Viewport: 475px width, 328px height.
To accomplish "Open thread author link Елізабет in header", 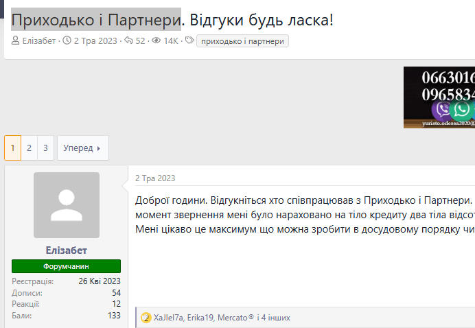I will [39, 41].
